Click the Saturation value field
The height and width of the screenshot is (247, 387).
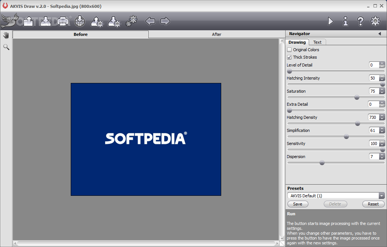374,91
